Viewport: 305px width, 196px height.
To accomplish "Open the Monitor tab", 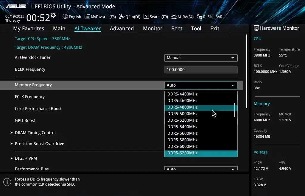I will coord(152,29).
